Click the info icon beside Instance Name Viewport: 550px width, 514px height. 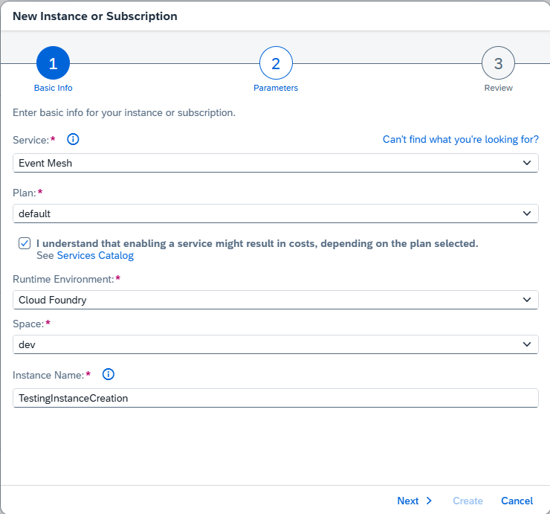[109, 374]
